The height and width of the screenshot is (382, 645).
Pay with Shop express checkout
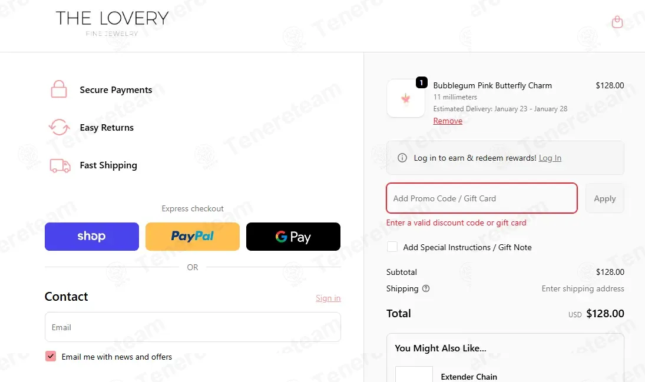point(92,237)
